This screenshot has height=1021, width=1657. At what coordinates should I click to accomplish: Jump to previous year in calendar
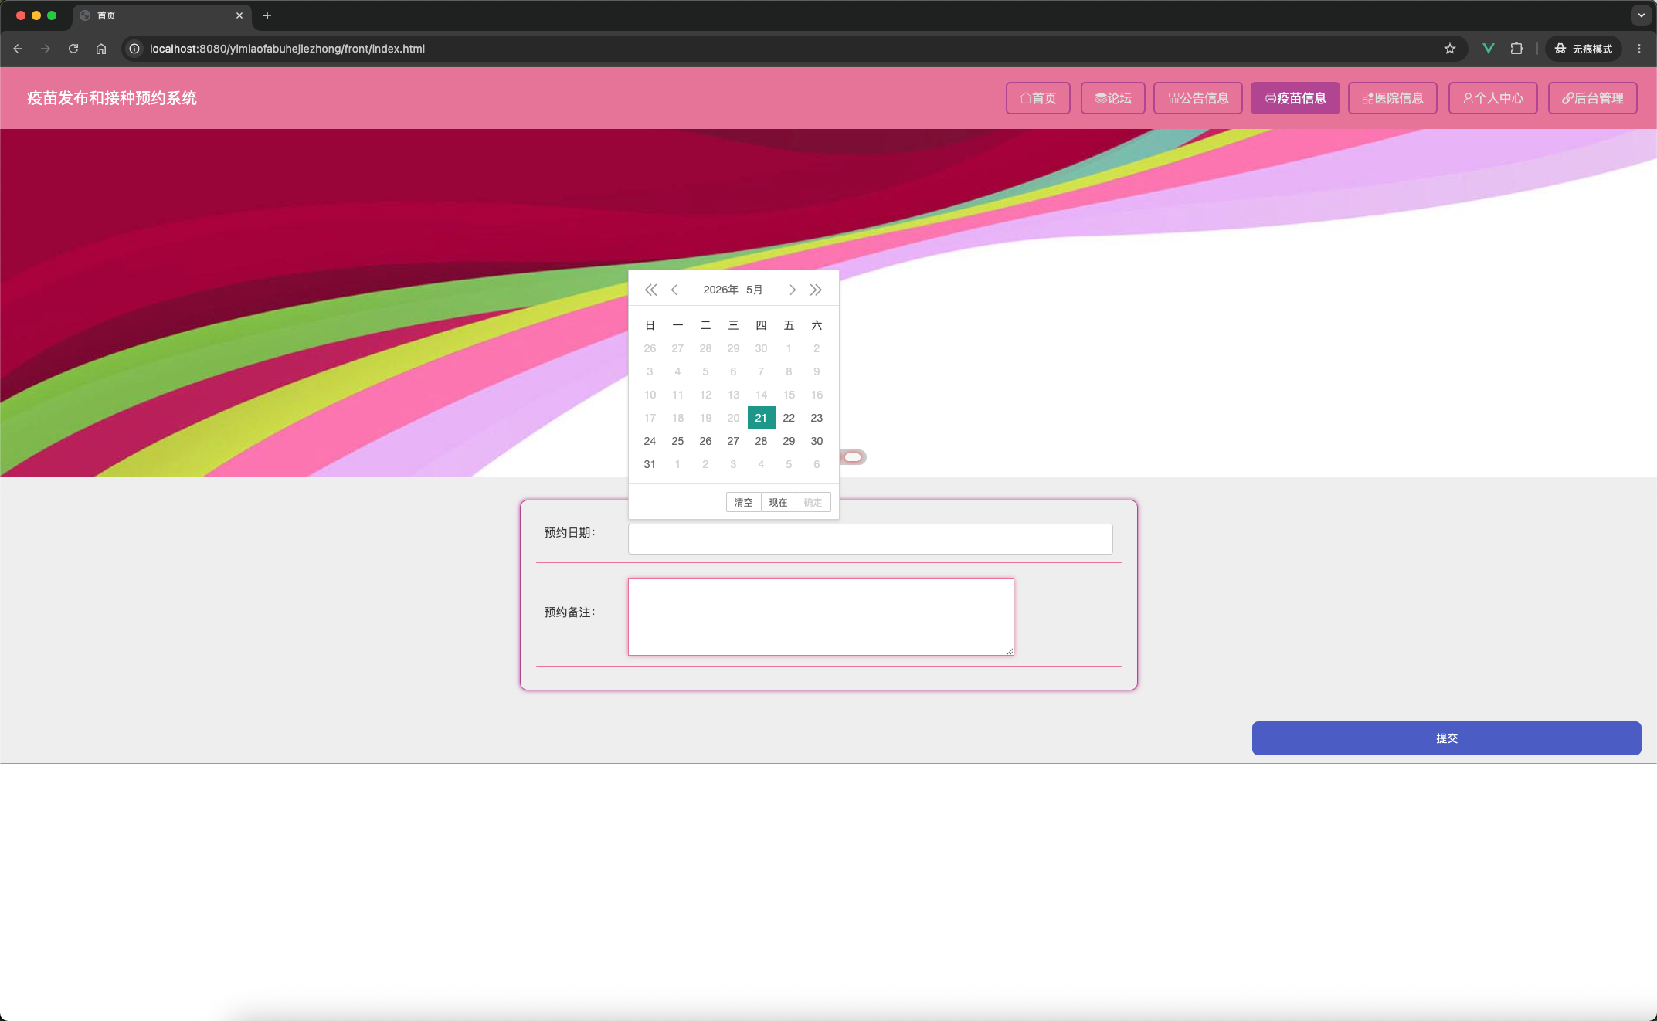(651, 290)
